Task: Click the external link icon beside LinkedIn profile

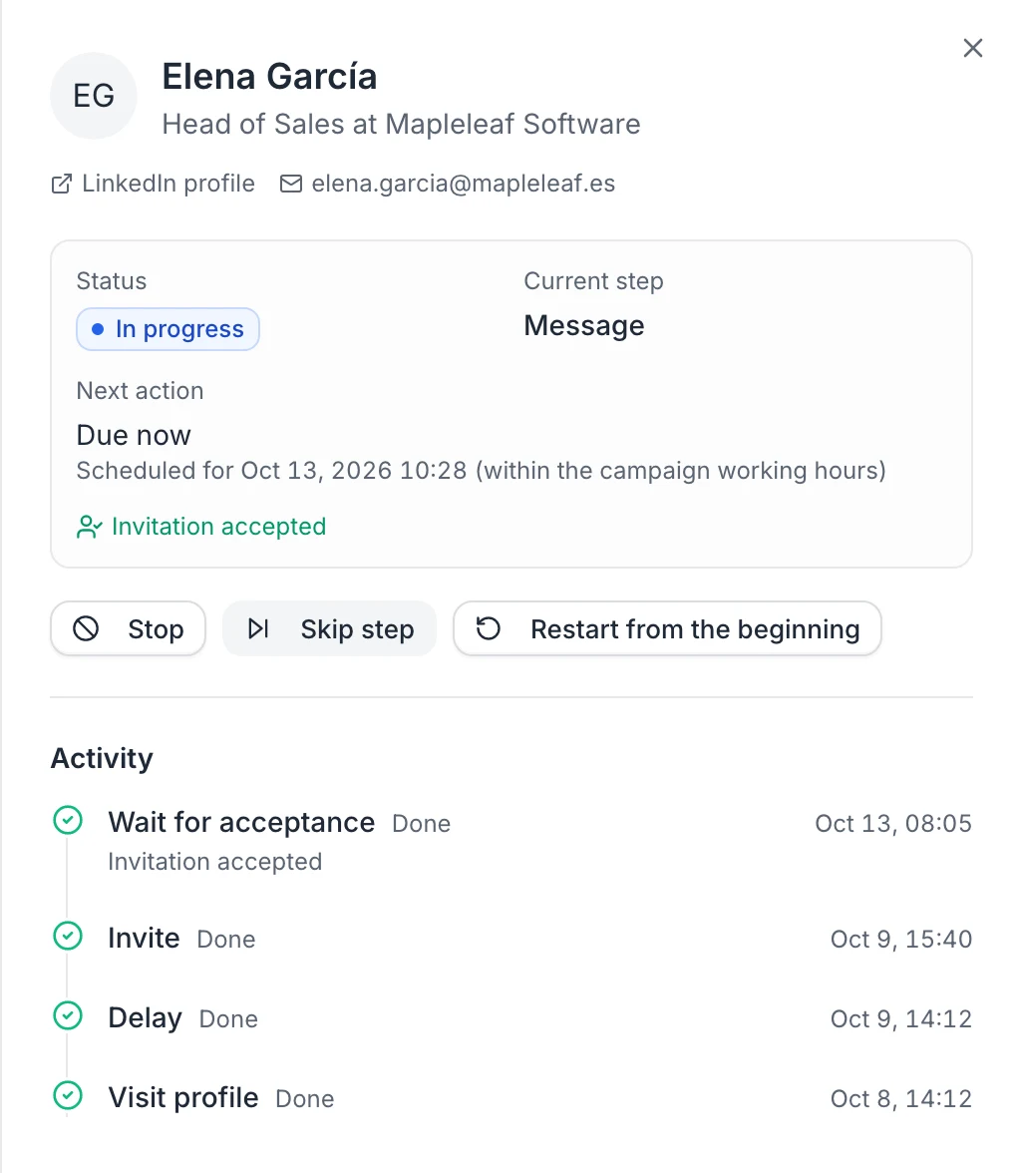Action: 62,184
